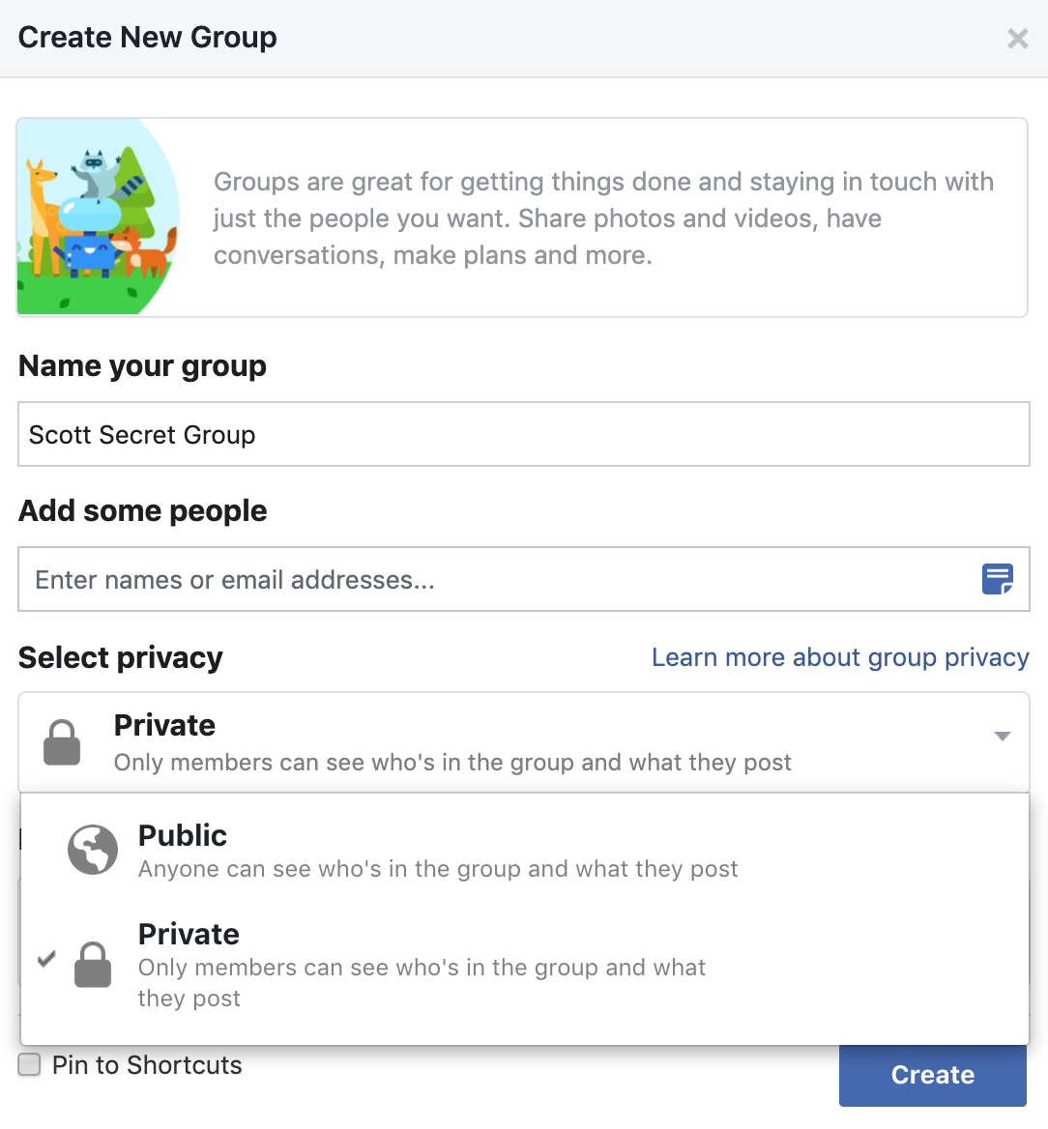Dismiss the Create New Group dialog
The height and width of the screenshot is (1129, 1048).
point(1017,39)
